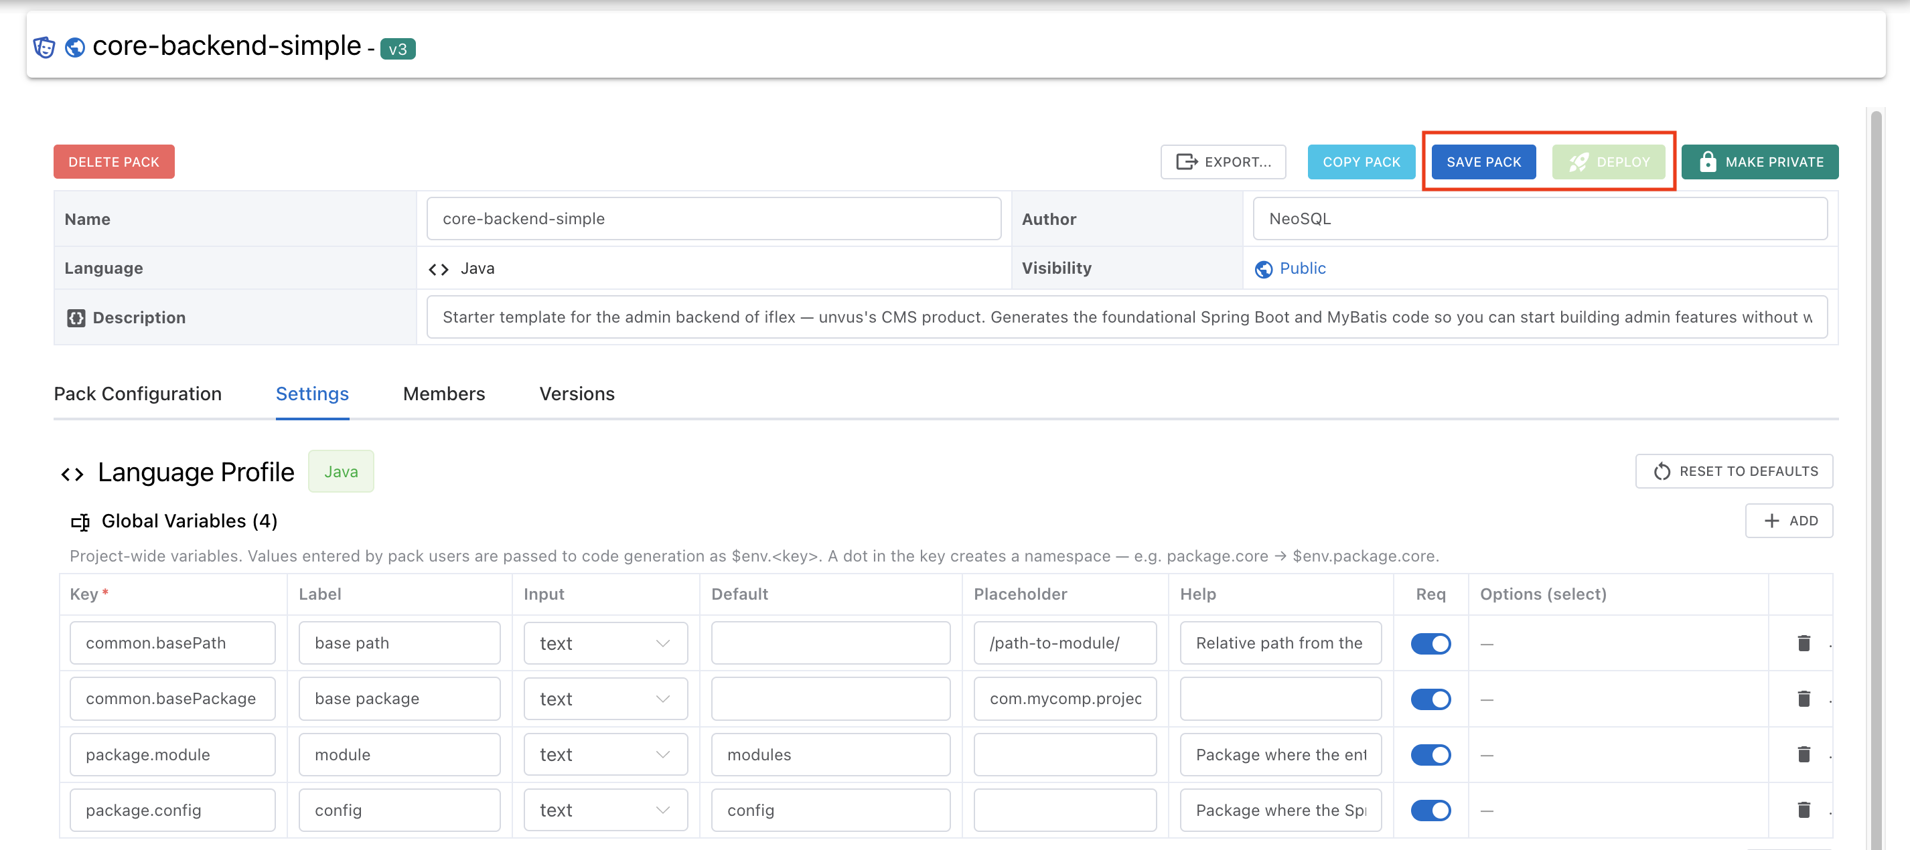
Task: Click empty Help field for common.basePackage
Action: [1280, 699]
